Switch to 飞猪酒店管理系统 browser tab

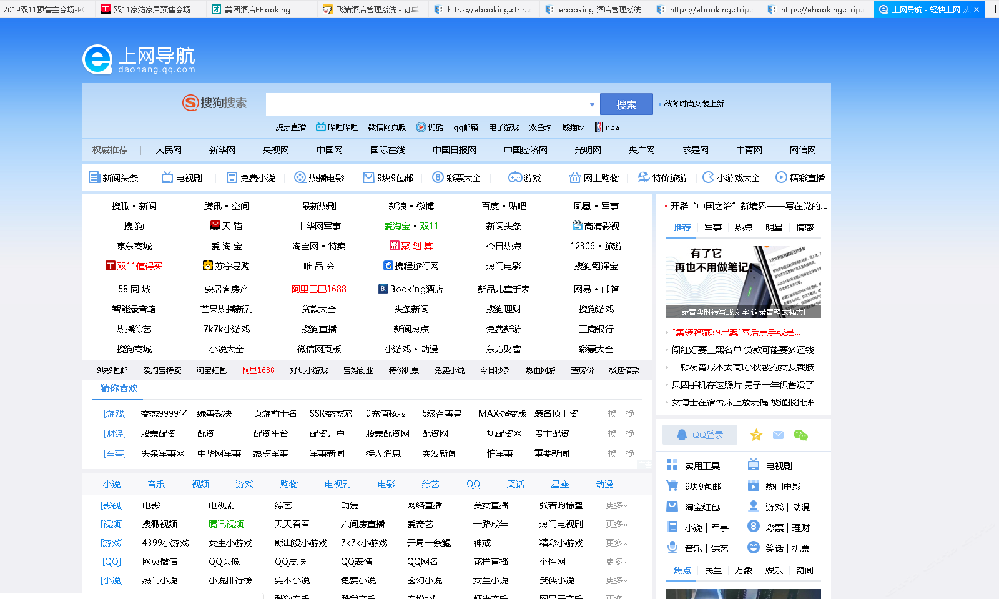point(373,9)
